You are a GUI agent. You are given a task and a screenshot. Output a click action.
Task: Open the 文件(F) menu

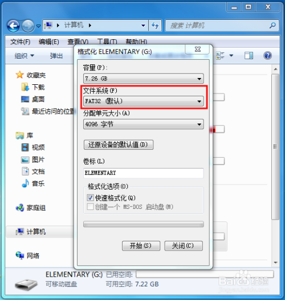pyautogui.click(x=20, y=42)
